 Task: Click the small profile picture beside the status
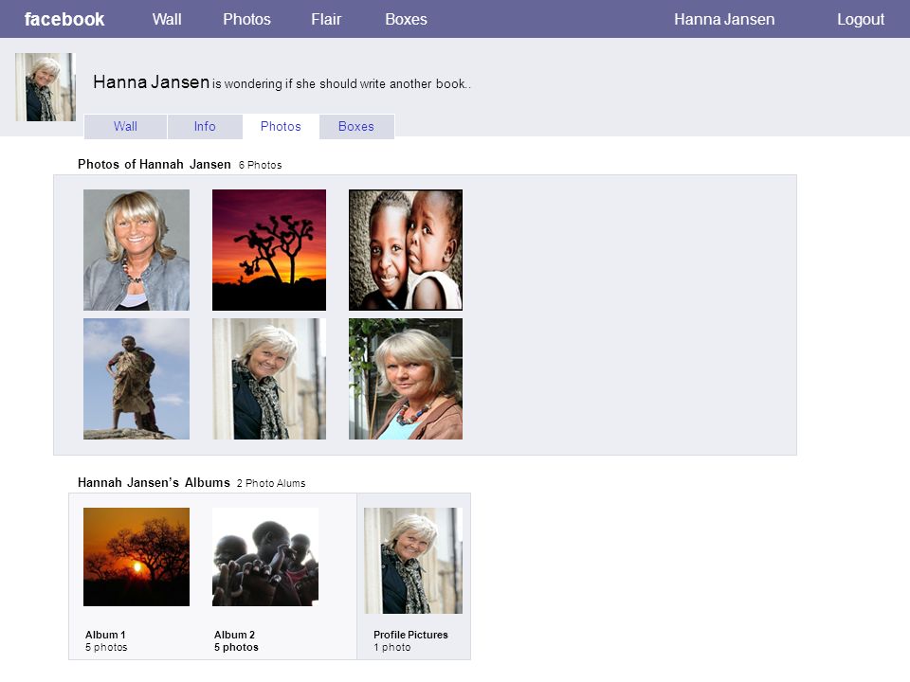coord(45,87)
